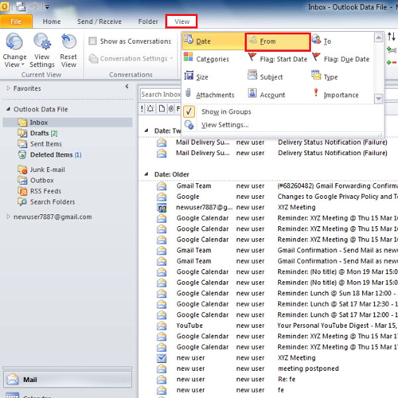Open the YouTube Digest message
Image resolution: width=398 pixels, height=398 pixels.
pos(276,326)
